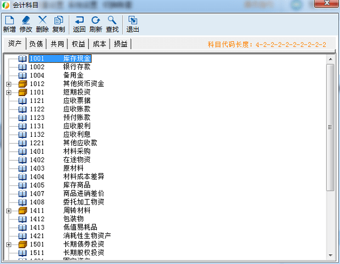Click the 修改 (Edit) toolbar icon

25,24
